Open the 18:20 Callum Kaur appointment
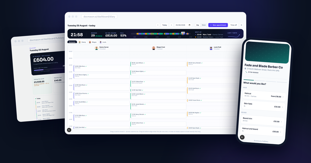The height and width of the screenshot is (163, 311). [x=158, y=124]
